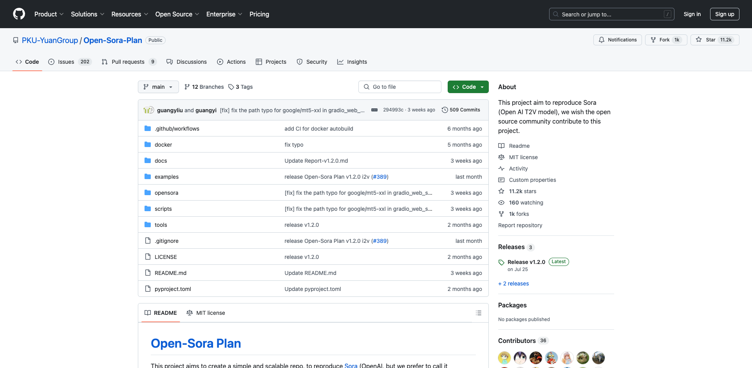Switch to the Security tab
Viewport: 752px width, 368px height.
point(312,62)
